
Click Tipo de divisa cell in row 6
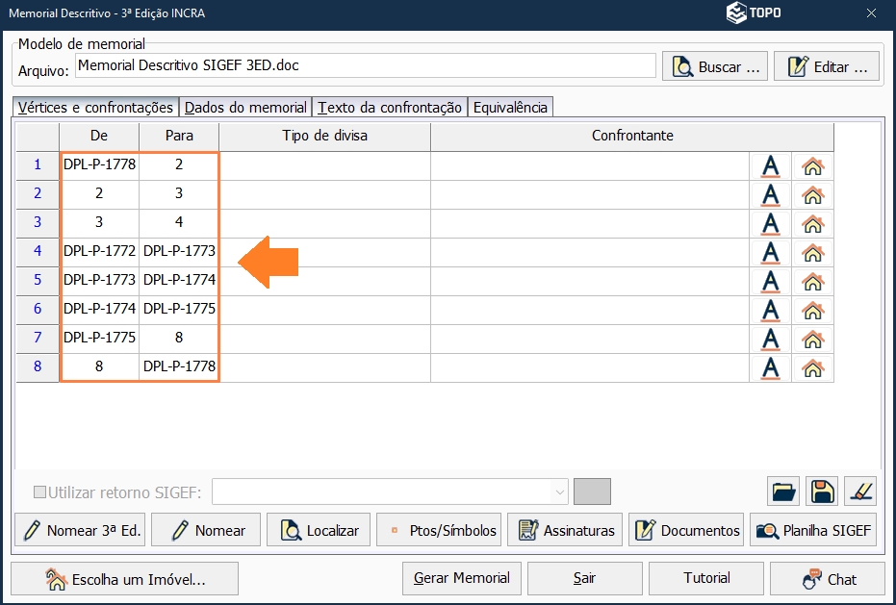(324, 309)
